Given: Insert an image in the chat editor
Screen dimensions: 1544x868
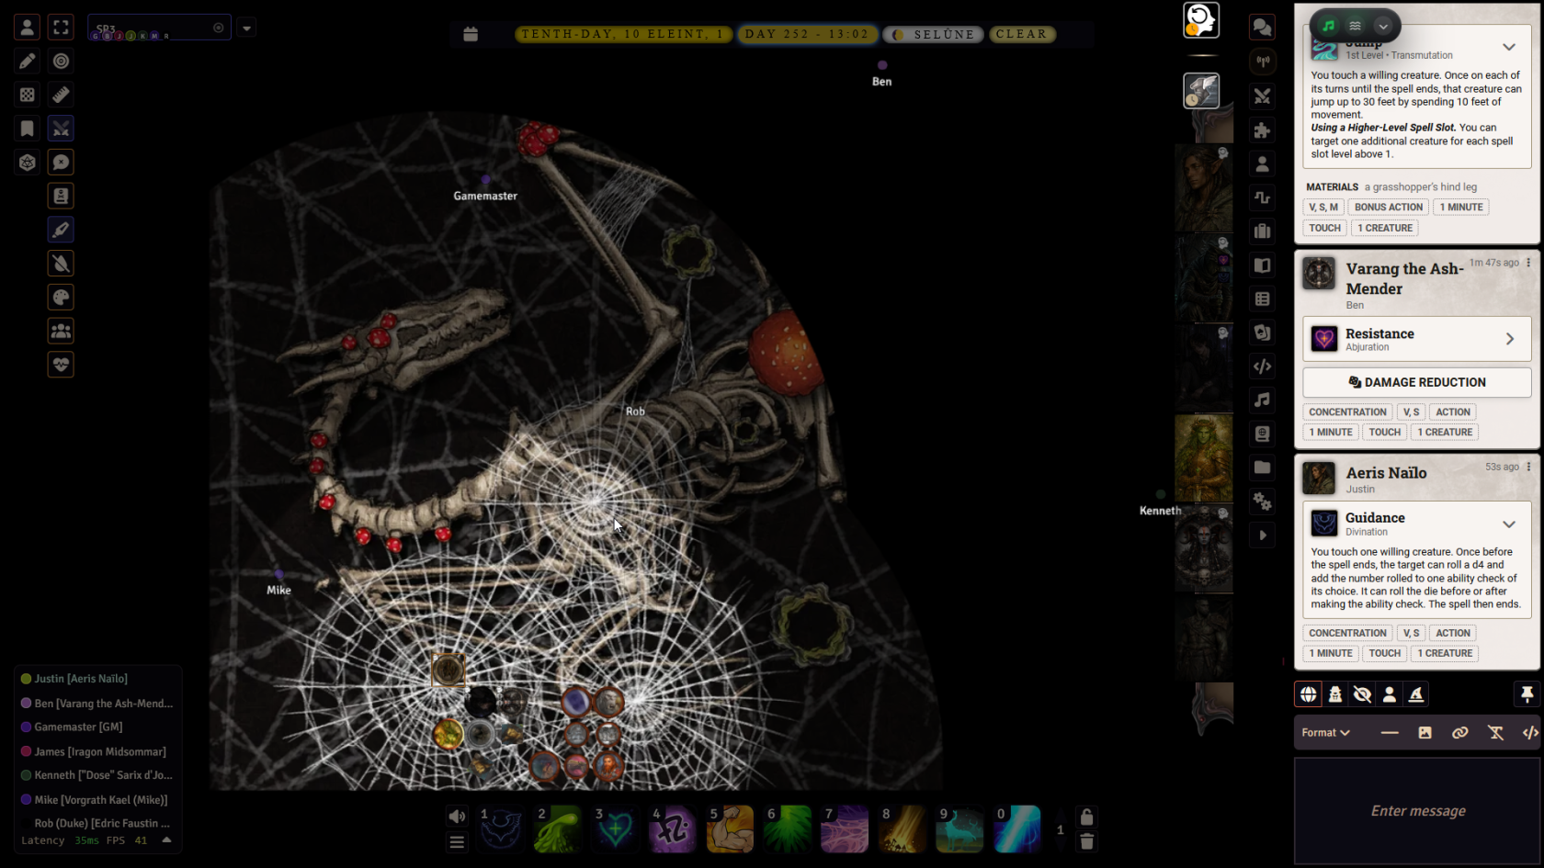Looking at the screenshot, I should (x=1425, y=732).
